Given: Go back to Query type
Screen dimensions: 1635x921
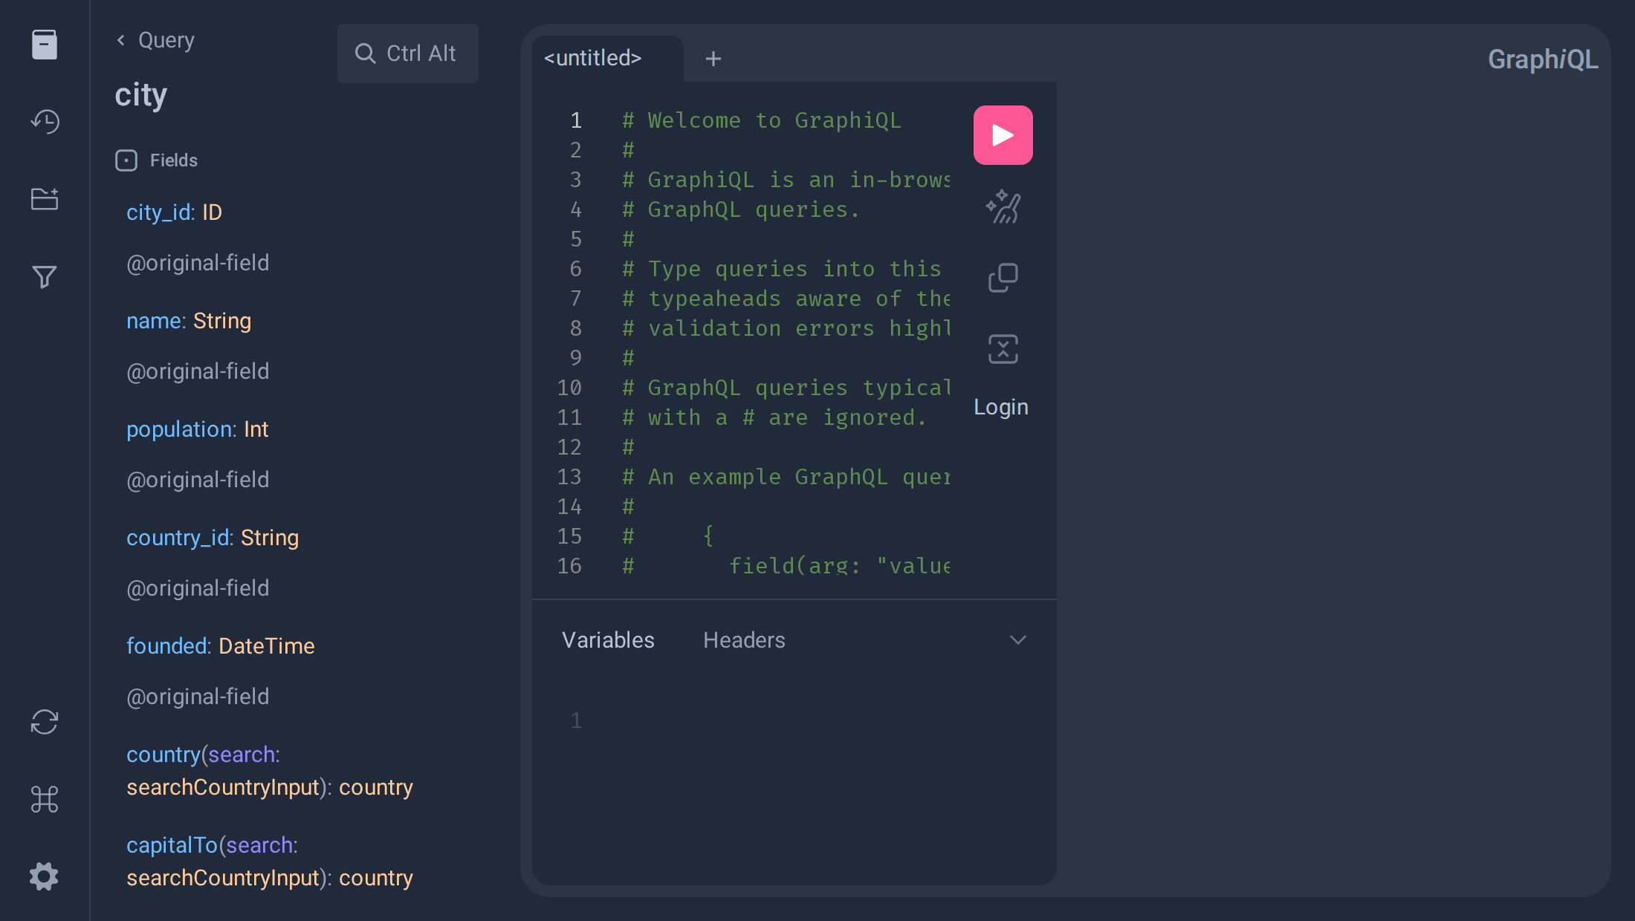Looking at the screenshot, I should [x=155, y=40].
